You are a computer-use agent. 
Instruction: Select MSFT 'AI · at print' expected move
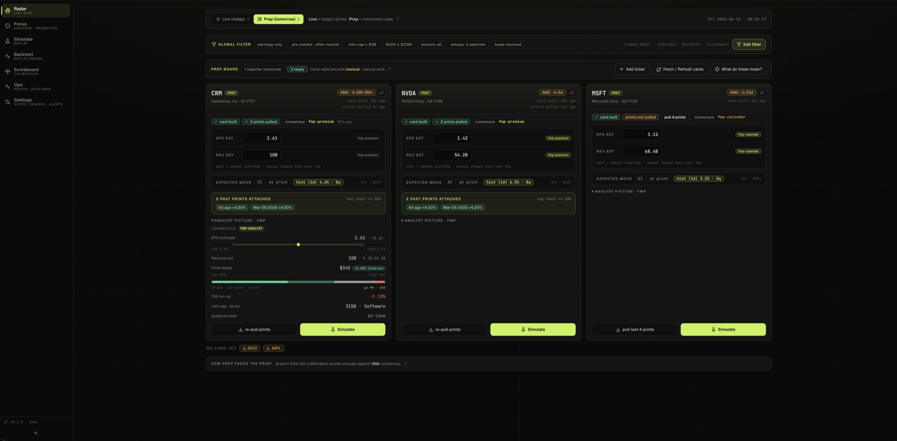(x=653, y=179)
